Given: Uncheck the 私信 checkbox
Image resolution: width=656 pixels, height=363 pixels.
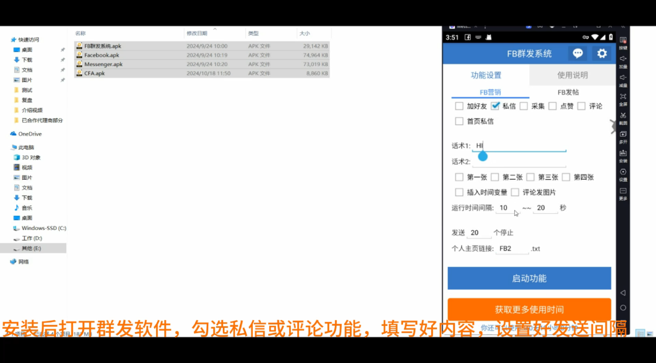Looking at the screenshot, I should click(x=495, y=106).
